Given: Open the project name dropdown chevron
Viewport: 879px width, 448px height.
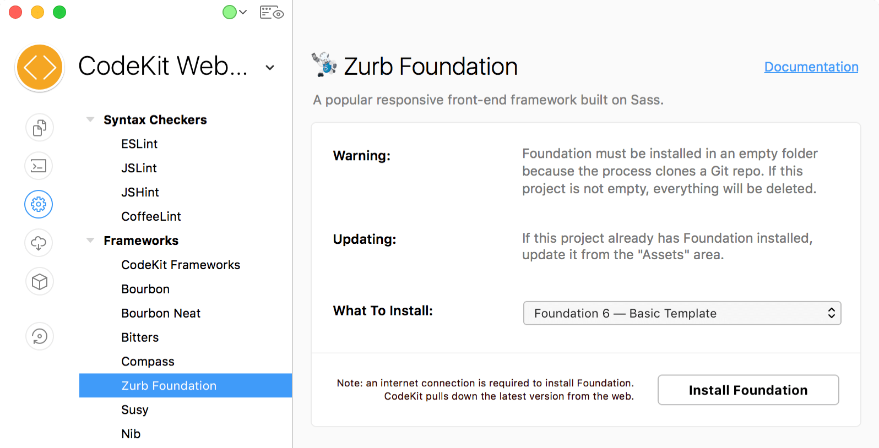Looking at the screenshot, I should tap(269, 67).
